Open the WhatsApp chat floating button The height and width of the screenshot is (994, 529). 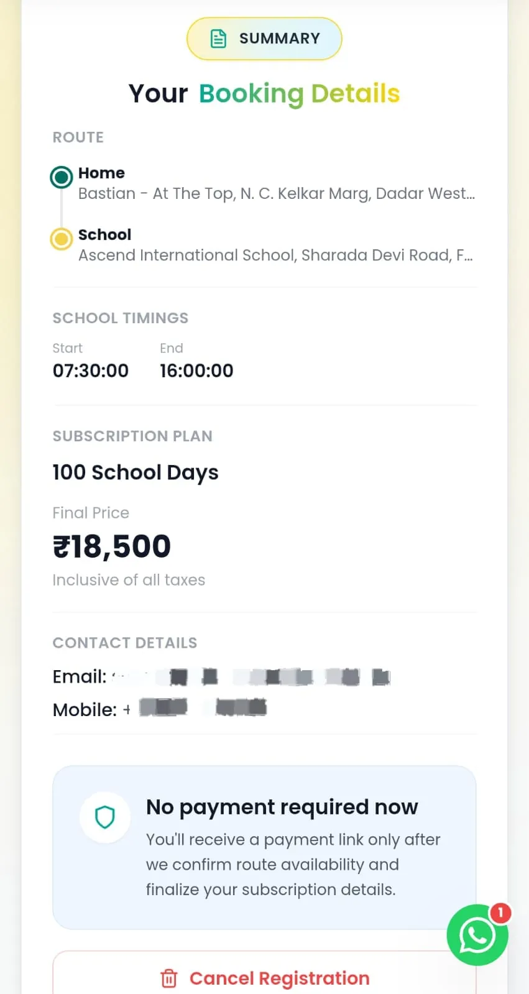[477, 935]
